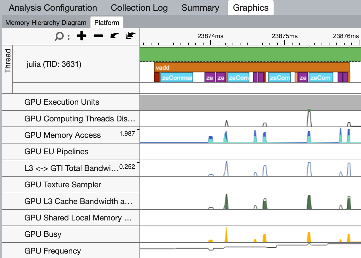
Task: Select the Platform sub-tab
Action: click(x=107, y=23)
